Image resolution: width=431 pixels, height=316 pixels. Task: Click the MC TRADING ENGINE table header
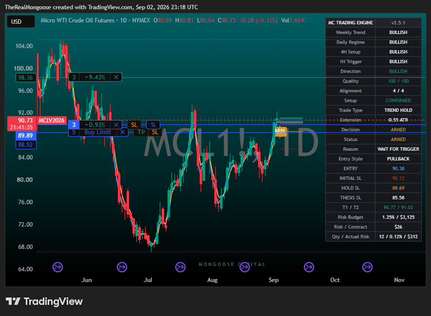pyautogui.click(x=351, y=23)
